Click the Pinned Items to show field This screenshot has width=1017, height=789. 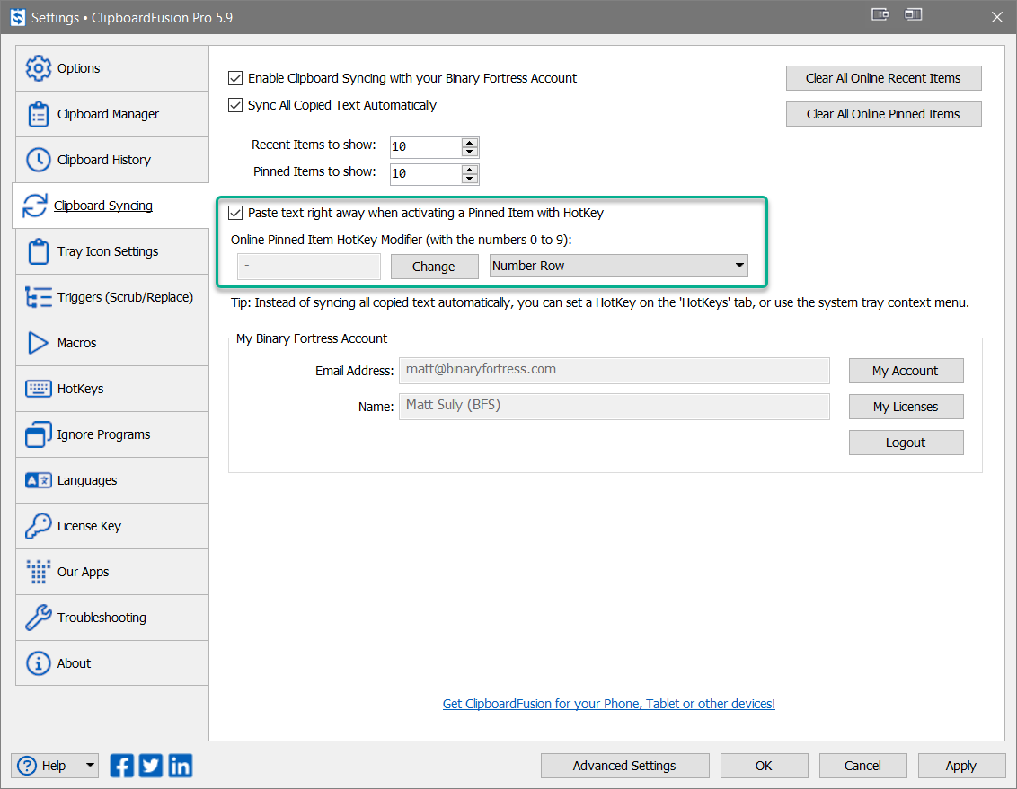pos(426,174)
